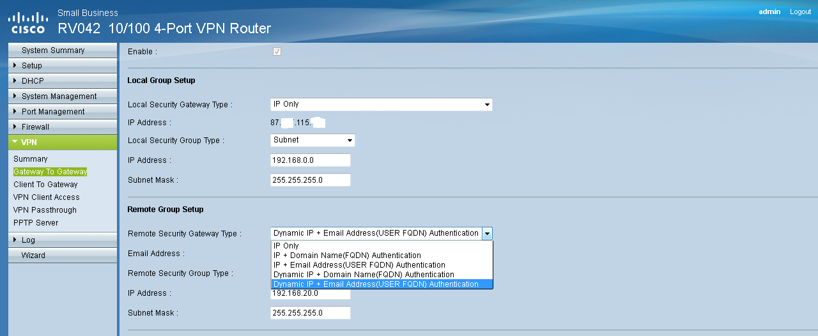This screenshot has height=336, width=818.
Task: Toggle the Enable checkbox
Action: click(277, 51)
